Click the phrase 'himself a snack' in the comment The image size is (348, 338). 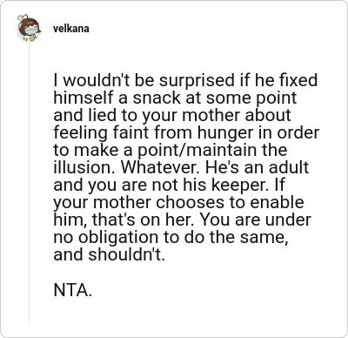coord(117,98)
